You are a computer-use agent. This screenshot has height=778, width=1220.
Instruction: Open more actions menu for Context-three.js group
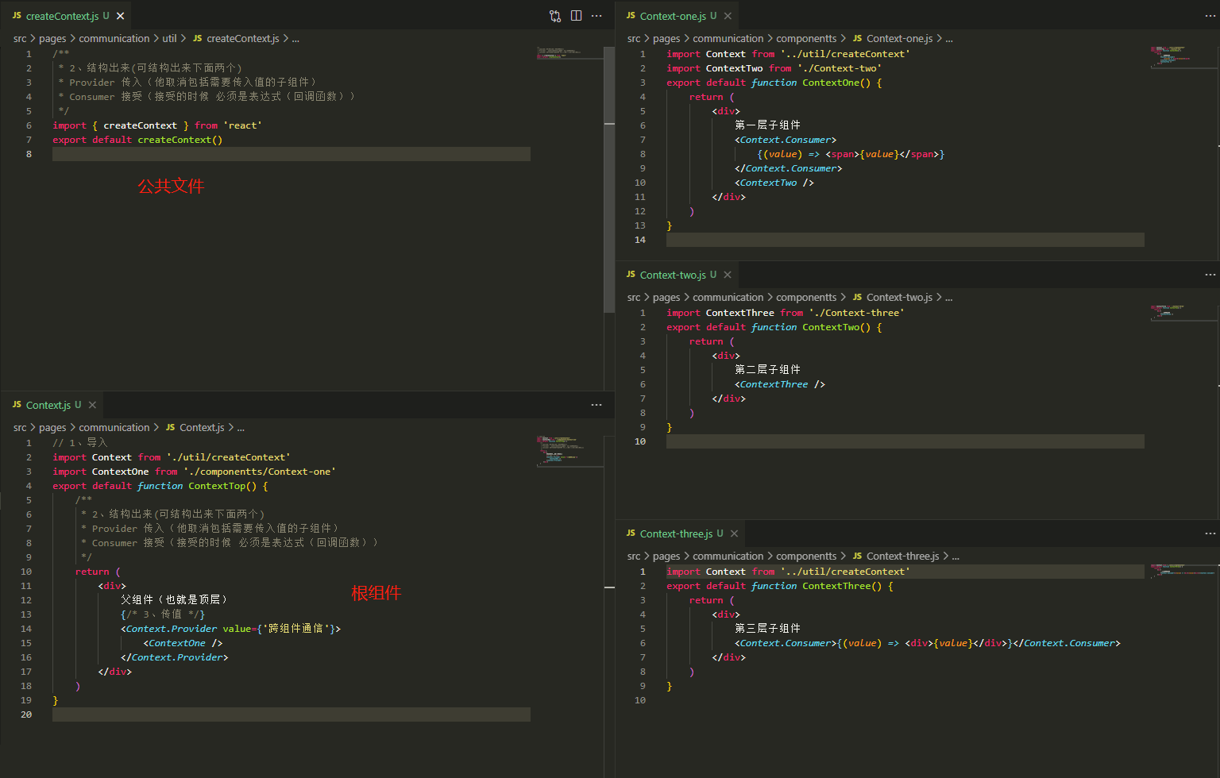tap(1210, 533)
